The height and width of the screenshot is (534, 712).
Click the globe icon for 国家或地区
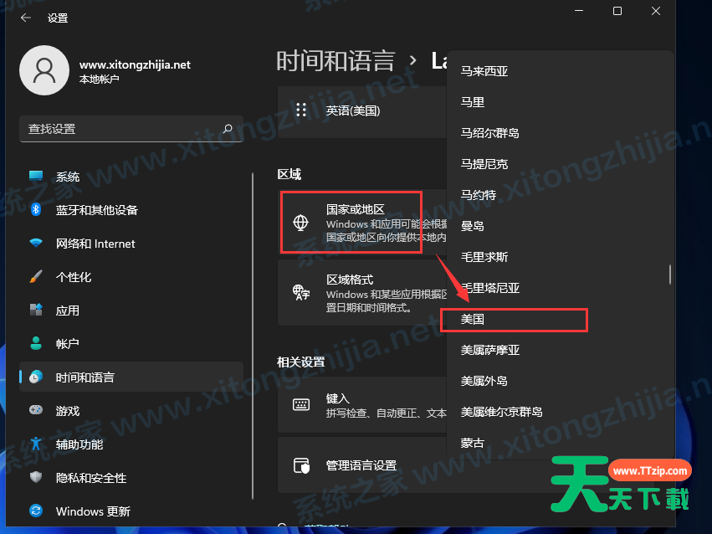pos(300,223)
